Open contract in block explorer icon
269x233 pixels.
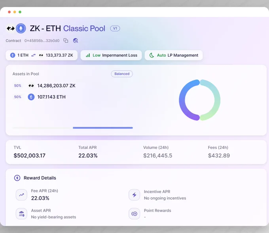[76, 41]
